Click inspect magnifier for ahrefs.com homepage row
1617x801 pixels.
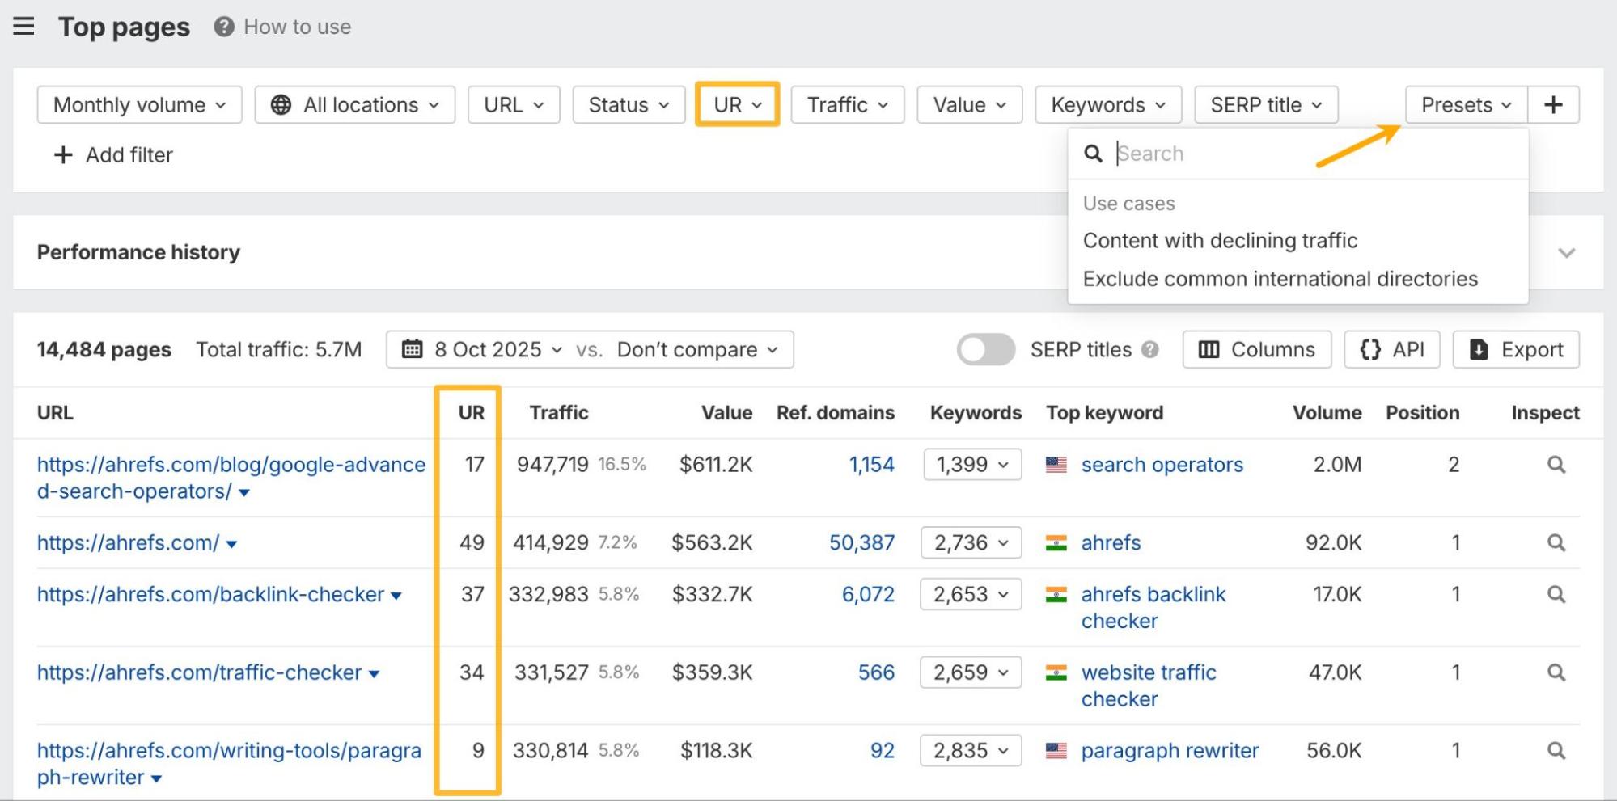(1556, 542)
